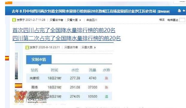The image size is (186, 108).
Task: Click the 水势 column header
Action: (x=106, y=70)
